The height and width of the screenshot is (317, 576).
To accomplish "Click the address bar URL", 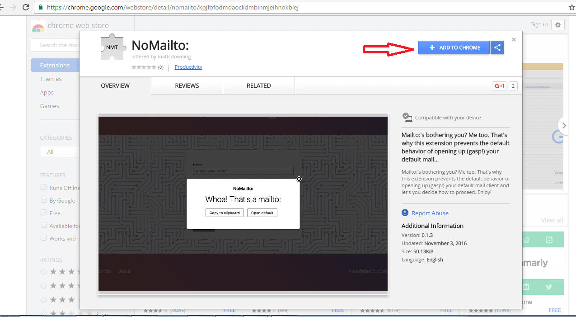I will point(173,8).
